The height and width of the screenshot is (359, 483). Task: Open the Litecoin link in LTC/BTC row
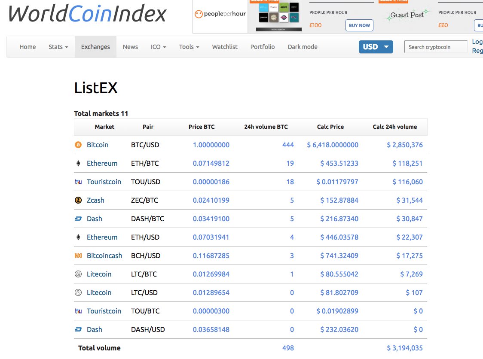pos(99,274)
